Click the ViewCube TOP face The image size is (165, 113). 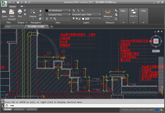tap(156, 41)
